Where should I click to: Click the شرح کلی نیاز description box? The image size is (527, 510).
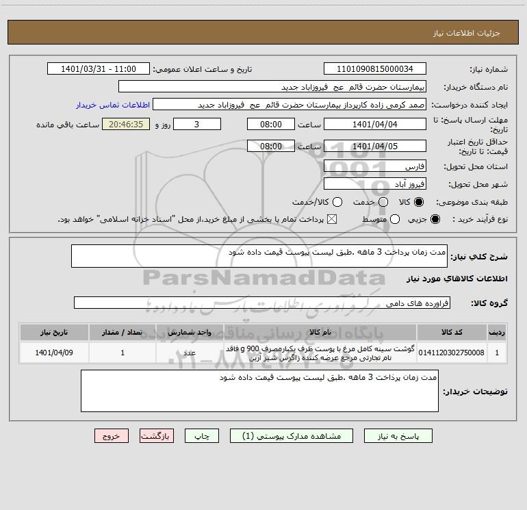point(259,256)
